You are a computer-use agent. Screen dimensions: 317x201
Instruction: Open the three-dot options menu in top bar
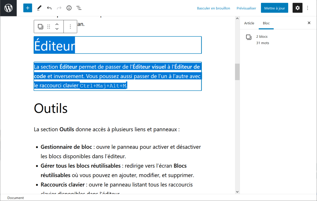click(307, 8)
